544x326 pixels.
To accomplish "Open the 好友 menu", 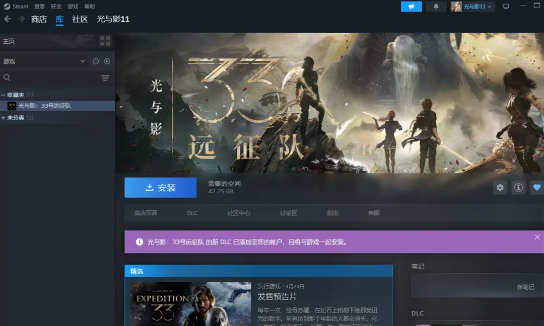I will click(x=56, y=6).
